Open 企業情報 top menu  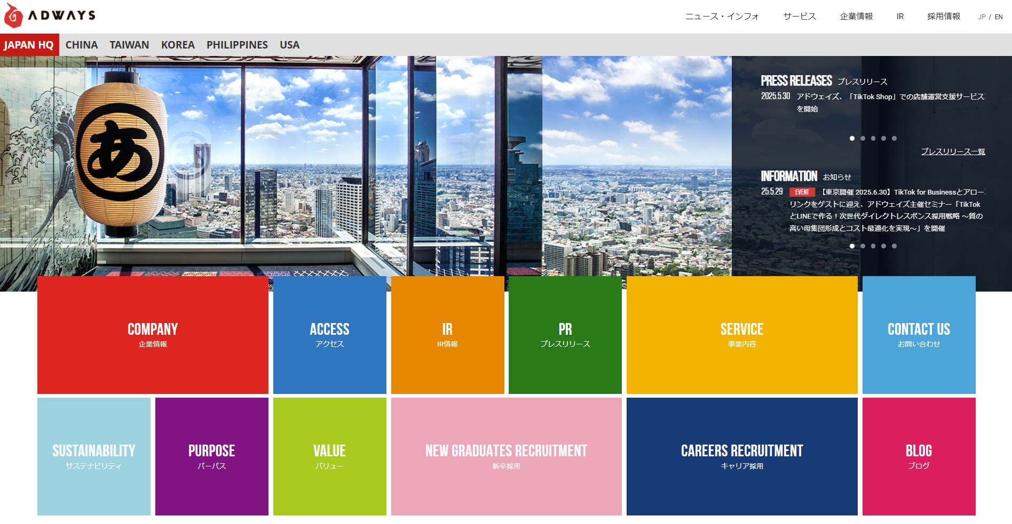pos(856,17)
